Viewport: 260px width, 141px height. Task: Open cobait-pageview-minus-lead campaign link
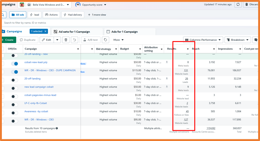click(x=40, y=95)
